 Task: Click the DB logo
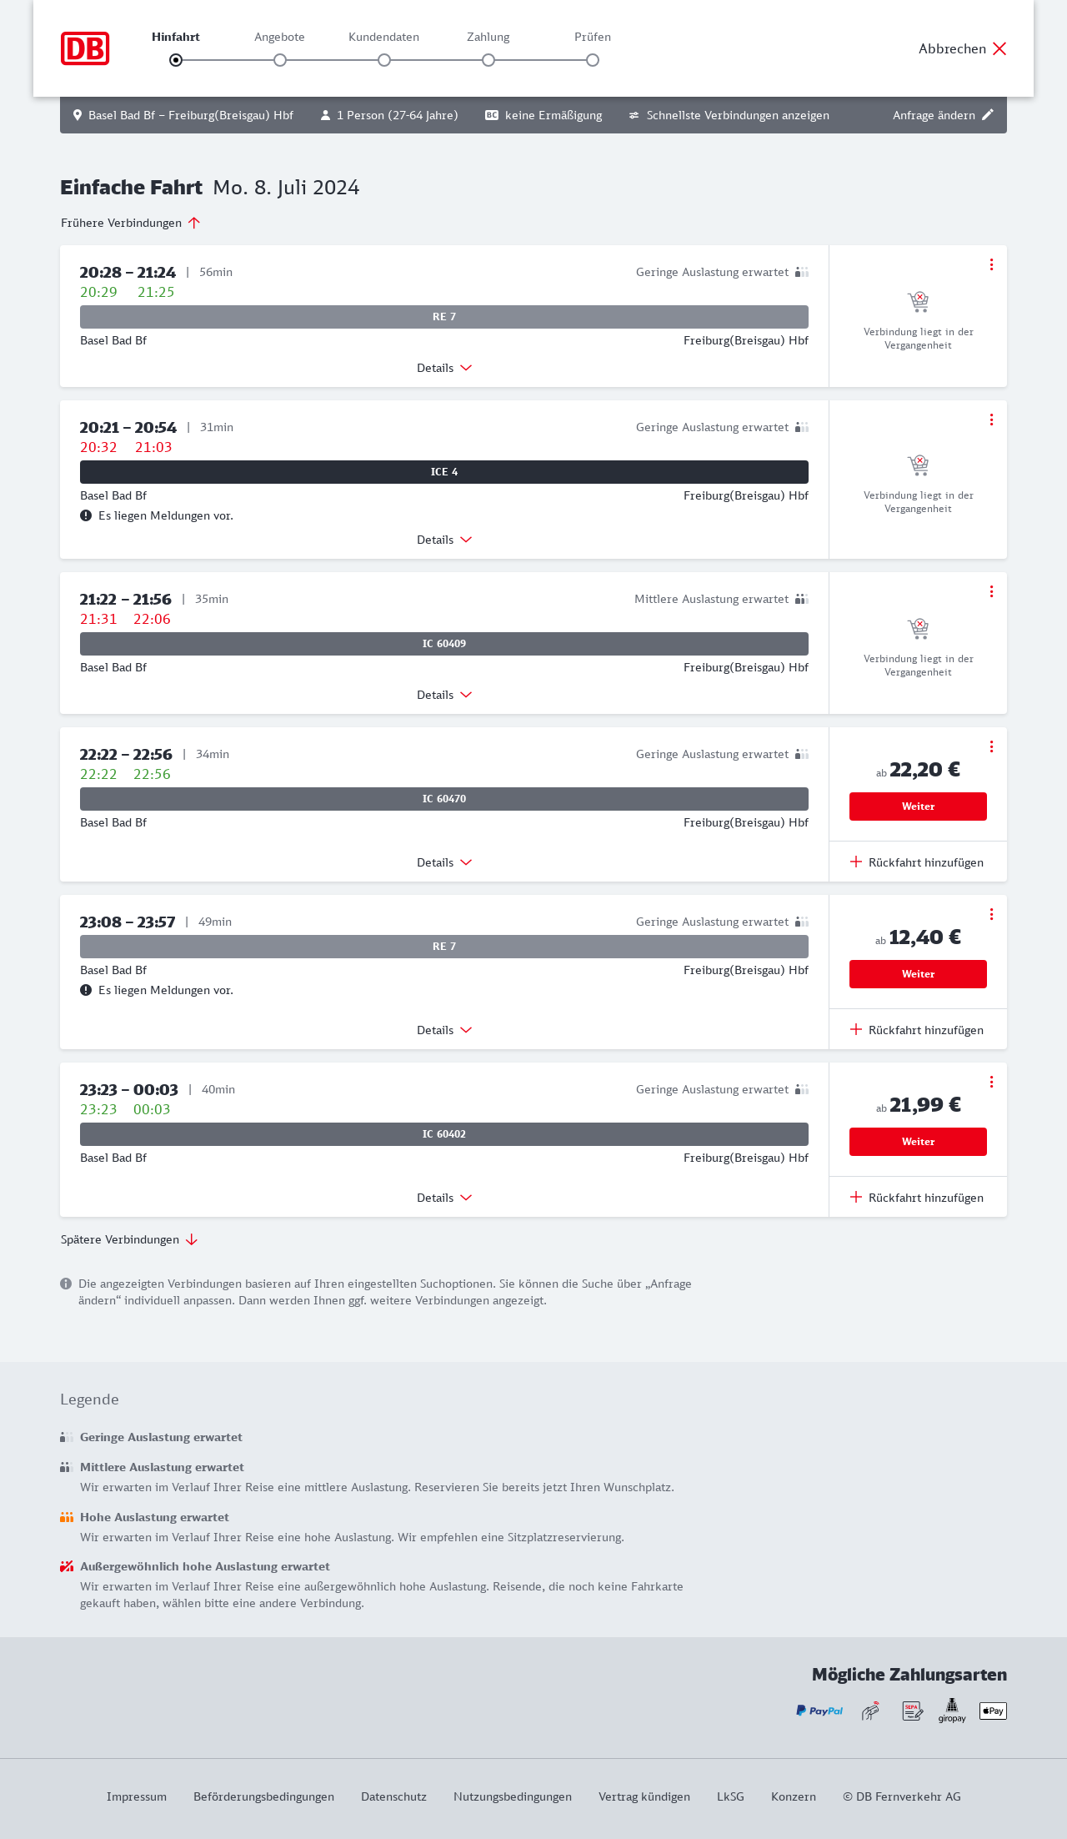pos(85,48)
